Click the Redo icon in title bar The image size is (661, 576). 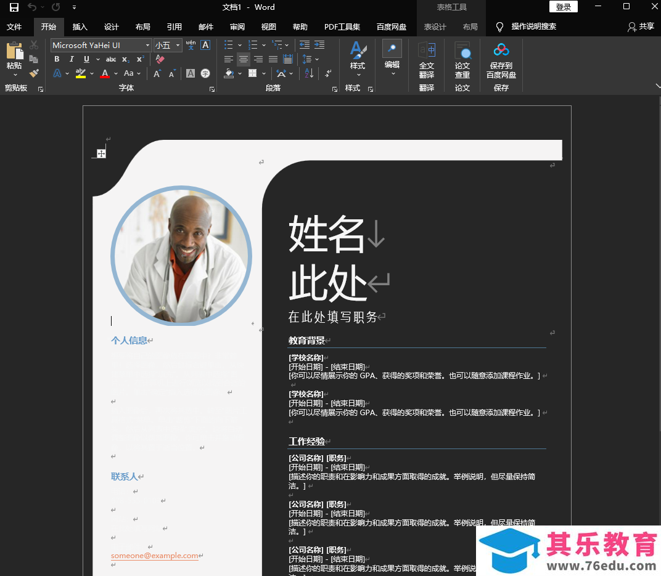coord(55,7)
